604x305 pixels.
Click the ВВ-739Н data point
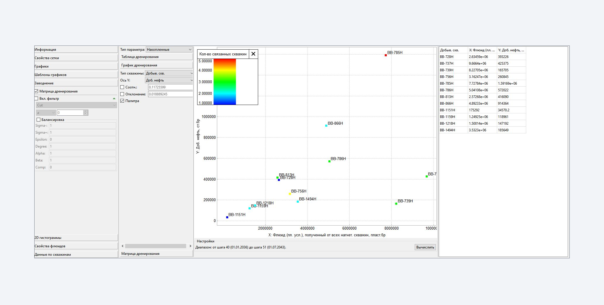pos(396,204)
